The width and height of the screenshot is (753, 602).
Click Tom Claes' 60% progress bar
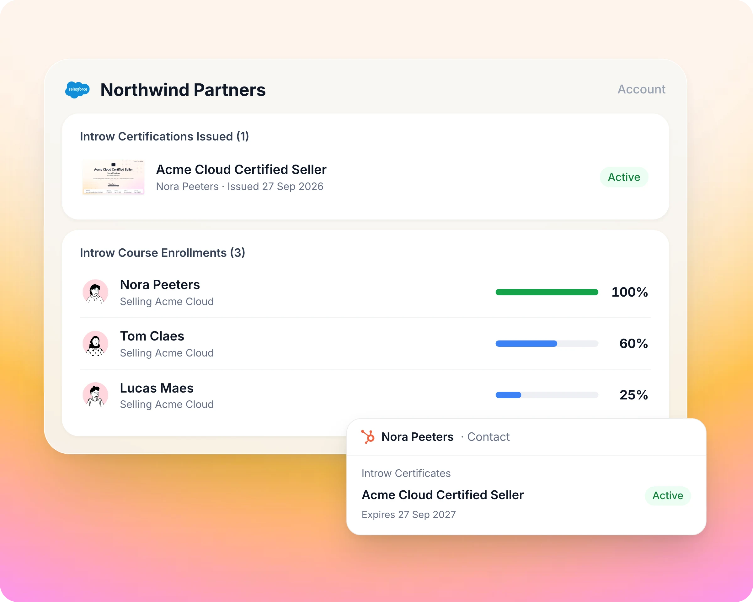point(547,343)
